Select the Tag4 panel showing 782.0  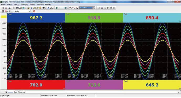36,85
